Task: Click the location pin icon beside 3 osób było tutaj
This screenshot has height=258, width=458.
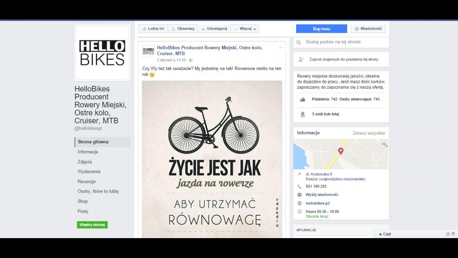Action: 303,114
